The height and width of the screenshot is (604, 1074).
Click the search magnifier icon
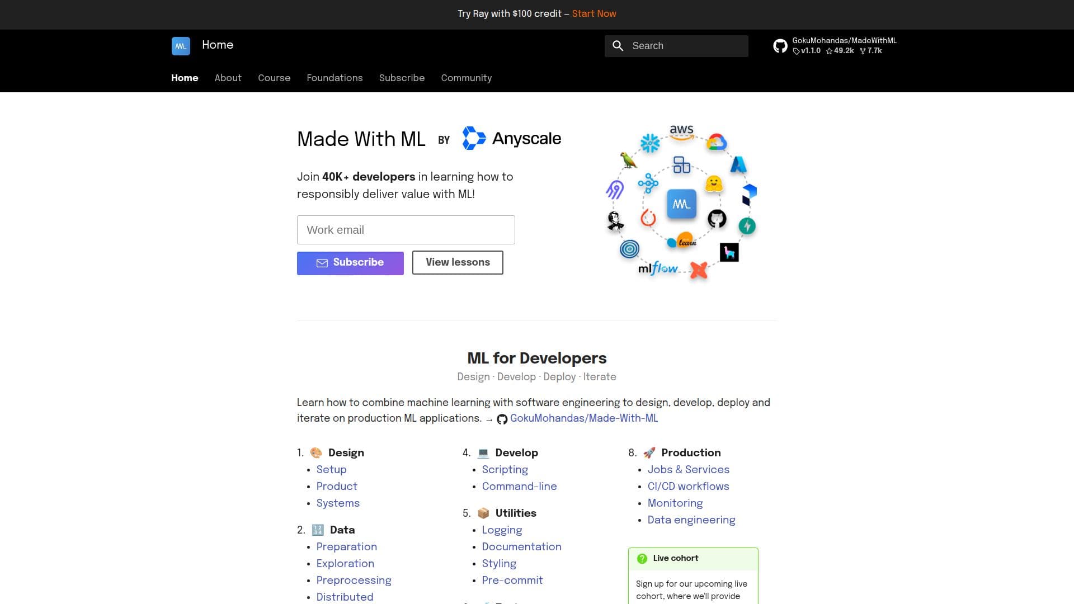pos(618,46)
